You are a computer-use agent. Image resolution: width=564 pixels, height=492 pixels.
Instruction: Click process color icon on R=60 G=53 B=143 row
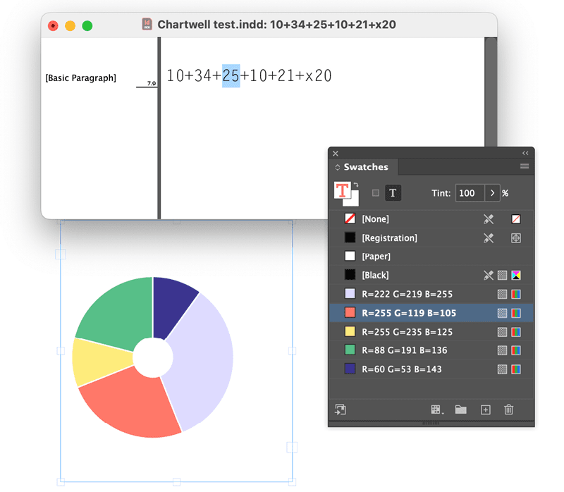click(x=502, y=369)
